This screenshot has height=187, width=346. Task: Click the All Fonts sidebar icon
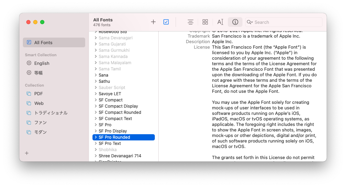29,42
